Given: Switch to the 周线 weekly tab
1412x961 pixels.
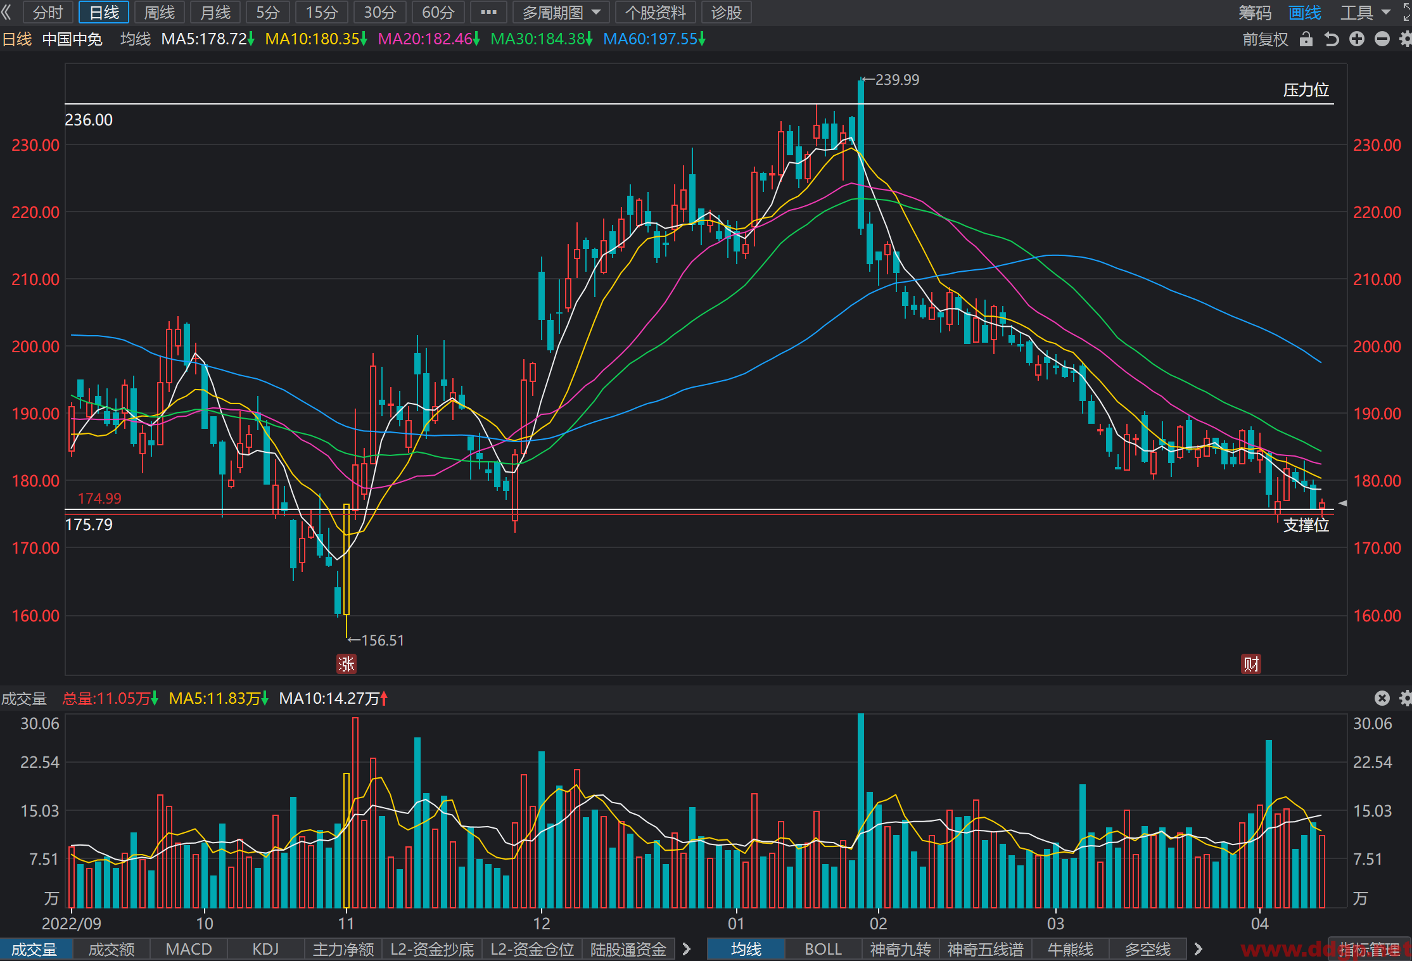Looking at the screenshot, I should tap(160, 12).
